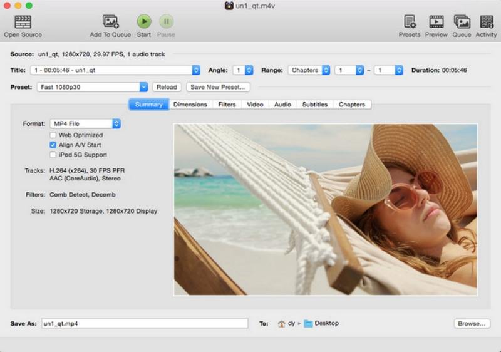Screen dimensions: 501x352
Task: Enable iPod 5G Support checkbox
Action: click(53, 155)
